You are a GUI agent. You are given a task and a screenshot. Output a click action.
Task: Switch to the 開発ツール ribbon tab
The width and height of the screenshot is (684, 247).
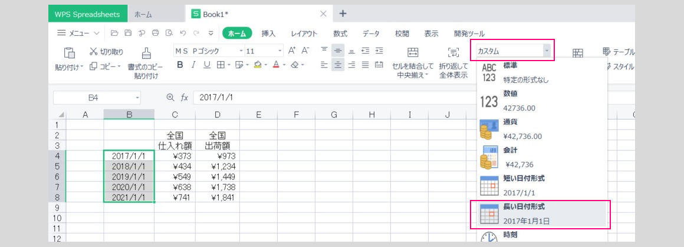(x=469, y=34)
